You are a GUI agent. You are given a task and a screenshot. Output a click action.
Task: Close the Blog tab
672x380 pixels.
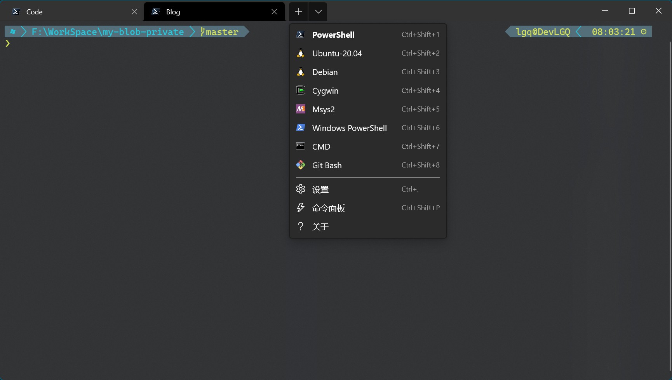(x=274, y=12)
